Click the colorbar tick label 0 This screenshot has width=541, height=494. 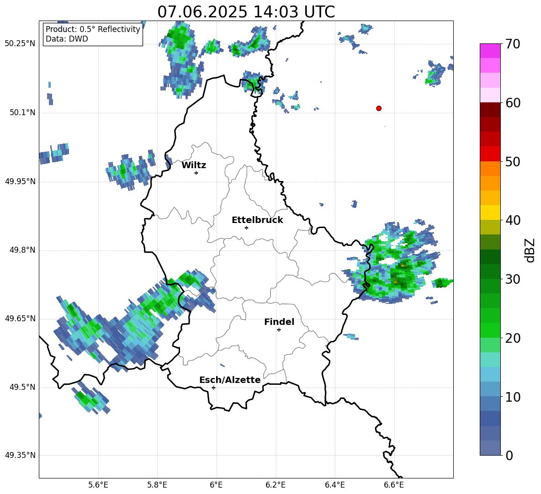pos(509,456)
